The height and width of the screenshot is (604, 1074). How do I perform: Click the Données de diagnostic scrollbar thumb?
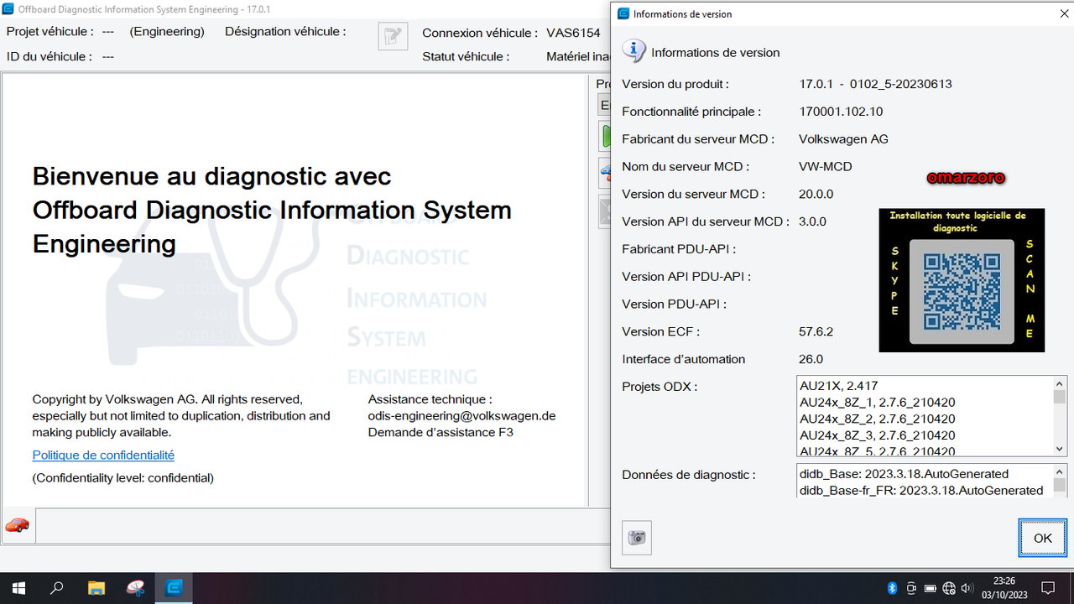[1059, 485]
